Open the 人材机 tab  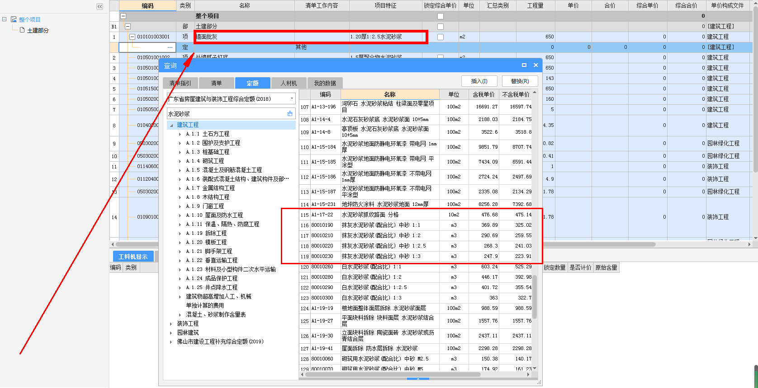pyautogui.click(x=289, y=83)
